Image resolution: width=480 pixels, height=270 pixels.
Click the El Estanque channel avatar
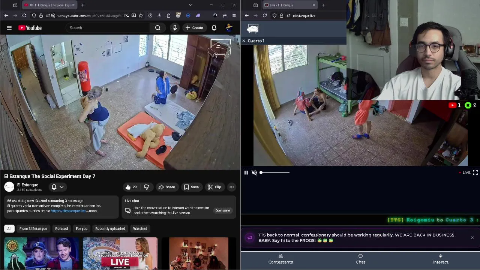point(9,187)
